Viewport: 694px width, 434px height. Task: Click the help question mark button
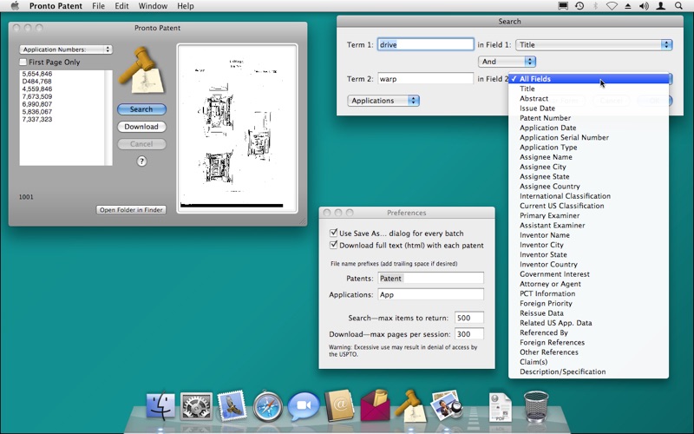coord(141,161)
